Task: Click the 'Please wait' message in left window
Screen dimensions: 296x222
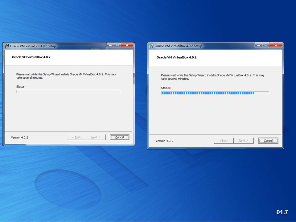Action: tap(66, 76)
